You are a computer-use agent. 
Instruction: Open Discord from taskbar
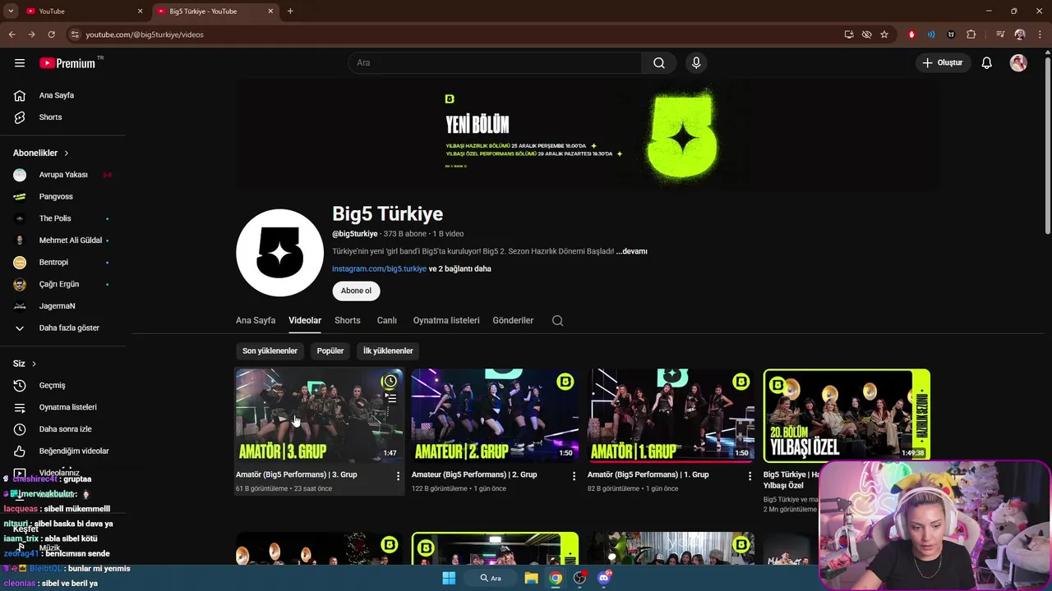pos(604,578)
